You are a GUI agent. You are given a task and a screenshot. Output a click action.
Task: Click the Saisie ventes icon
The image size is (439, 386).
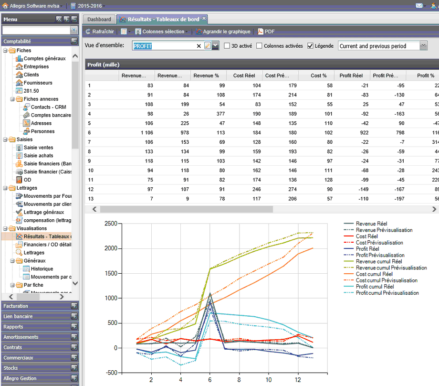click(19, 148)
